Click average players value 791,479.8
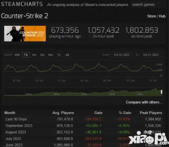Screen dimensions: 169x147 click(x=65, y=119)
